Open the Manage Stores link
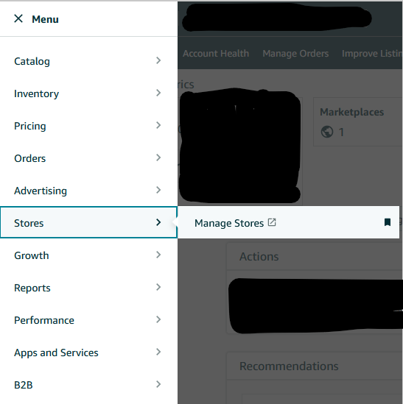The image size is (403, 404). pyautogui.click(x=229, y=223)
